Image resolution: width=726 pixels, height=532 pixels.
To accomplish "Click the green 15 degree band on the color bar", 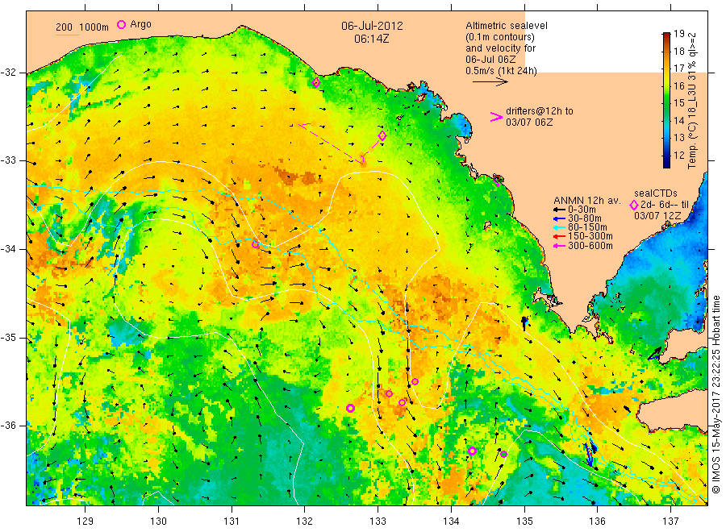I will (x=666, y=102).
